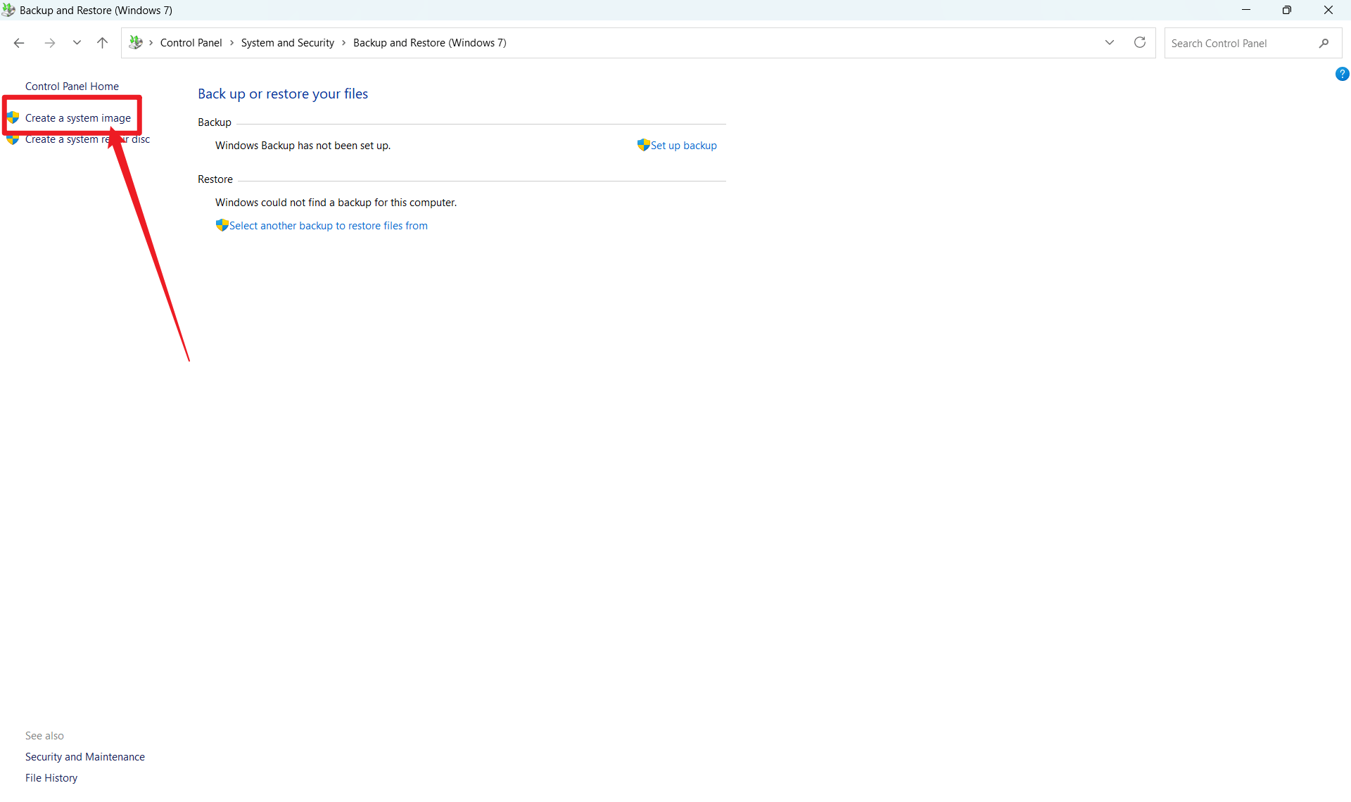1351x802 pixels.
Task: Select Backup and Restore (Windows 7) breadcrumb
Action: click(x=429, y=43)
